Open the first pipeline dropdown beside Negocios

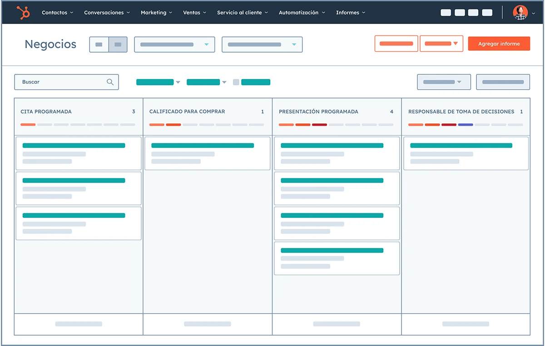pos(174,44)
